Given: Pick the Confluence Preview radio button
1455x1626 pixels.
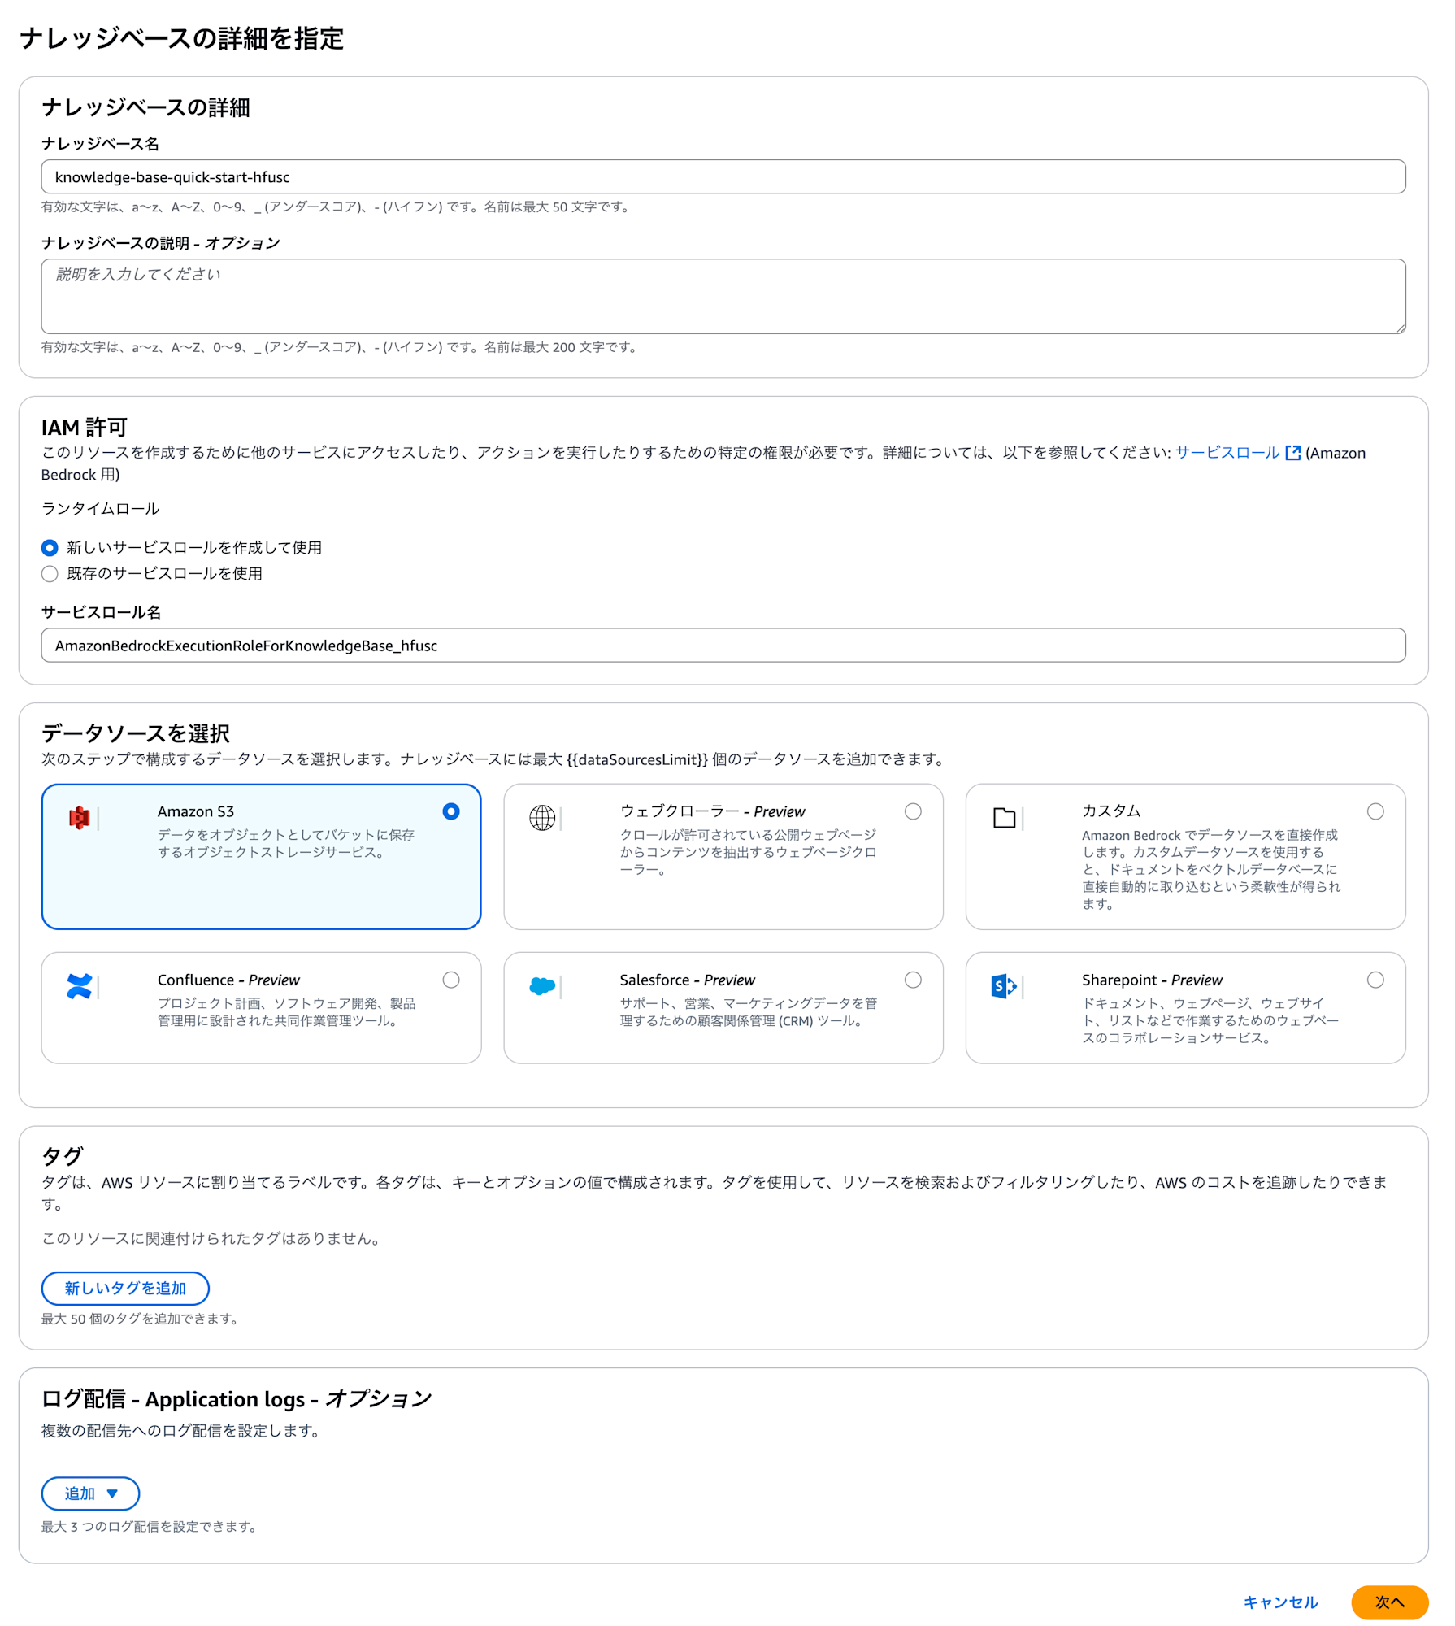Looking at the screenshot, I should (451, 980).
